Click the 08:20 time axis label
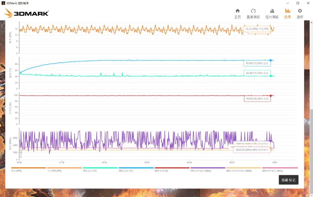 pyautogui.click(x=232, y=162)
